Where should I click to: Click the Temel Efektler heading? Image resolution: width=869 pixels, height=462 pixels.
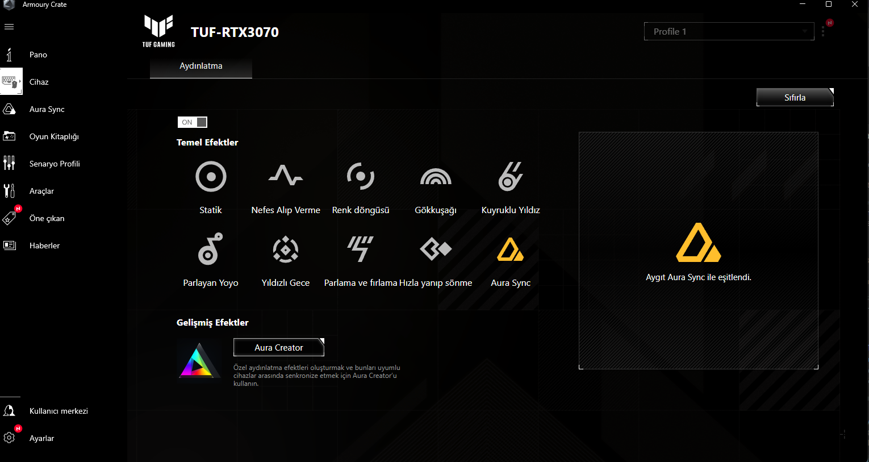(207, 142)
